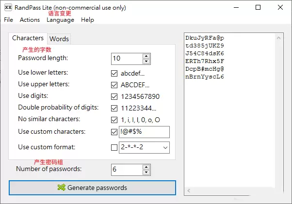Image resolution: width=292 pixels, height=204 pixels.
Task: Click the 1, i, I, l, 0, o, O label
Action: point(140,120)
